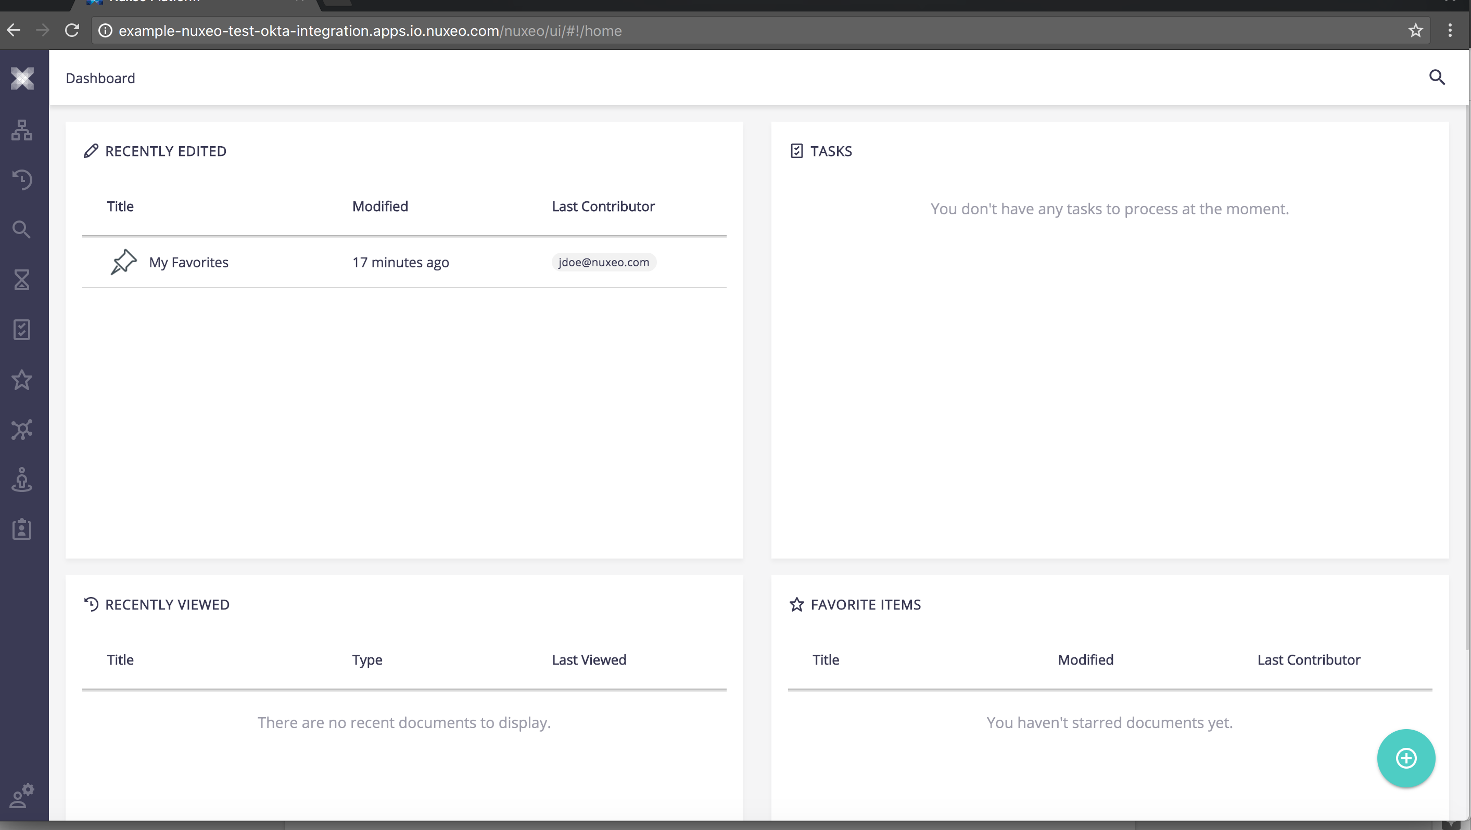Image resolution: width=1471 pixels, height=830 pixels.
Task: Click Last Contributor header in Favorite Items
Action: click(x=1308, y=659)
